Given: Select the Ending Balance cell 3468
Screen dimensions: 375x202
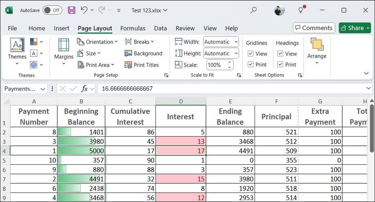Looking at the screenshot, I should pyautogui.click(x=230, y=142).
